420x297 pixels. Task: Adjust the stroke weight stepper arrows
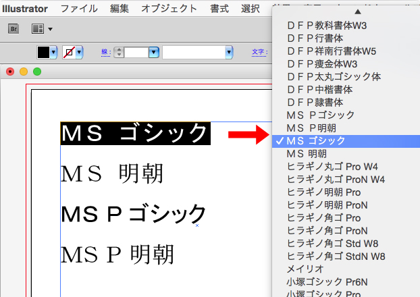pos(119,52)
